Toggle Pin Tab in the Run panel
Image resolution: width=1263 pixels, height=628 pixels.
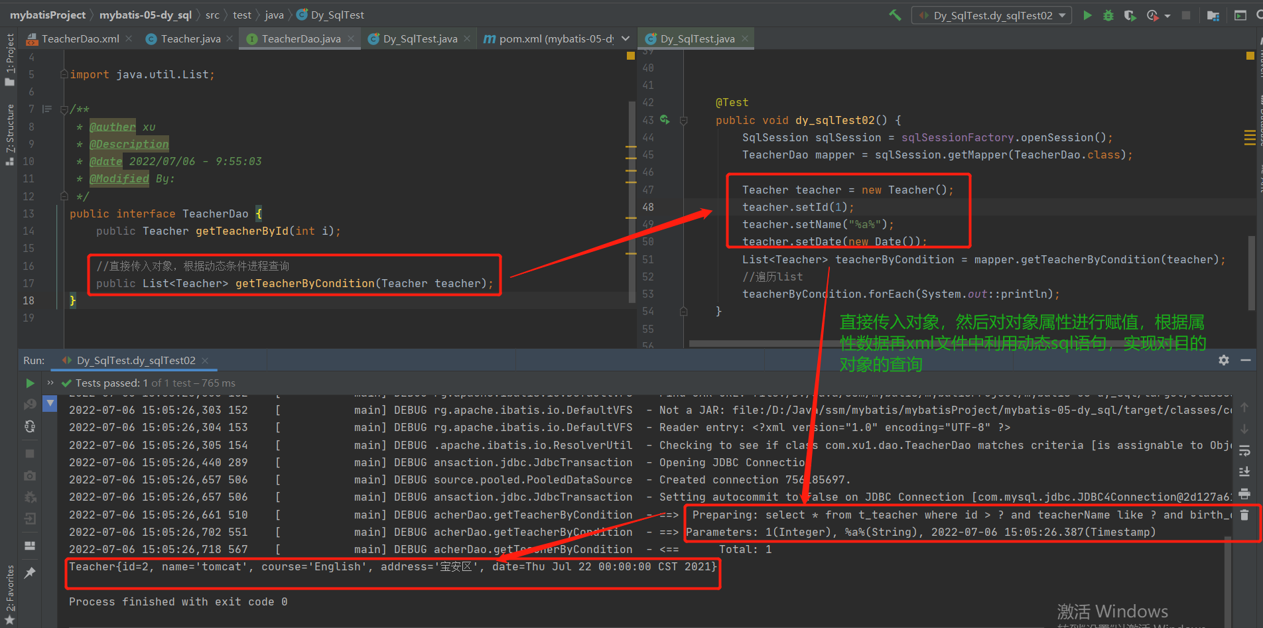pos(30,573)
